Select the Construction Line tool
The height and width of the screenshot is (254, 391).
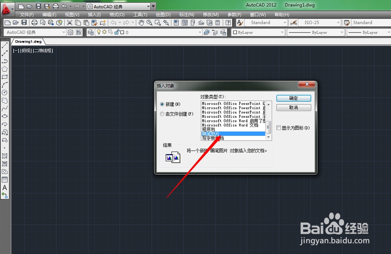pos(4,53)
